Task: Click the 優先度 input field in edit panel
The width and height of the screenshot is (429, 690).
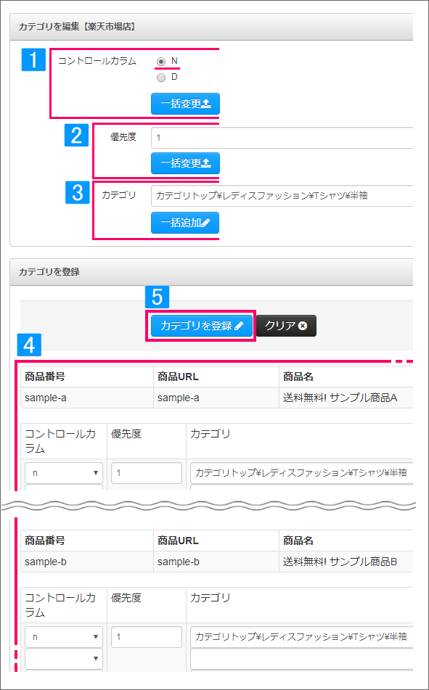Action: [x=282, y=138]
